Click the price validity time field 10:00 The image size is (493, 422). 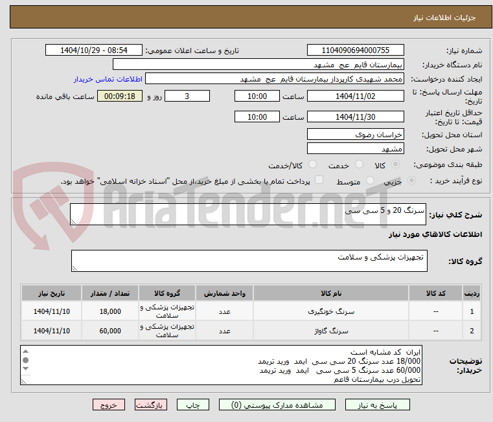pos(257,117)
